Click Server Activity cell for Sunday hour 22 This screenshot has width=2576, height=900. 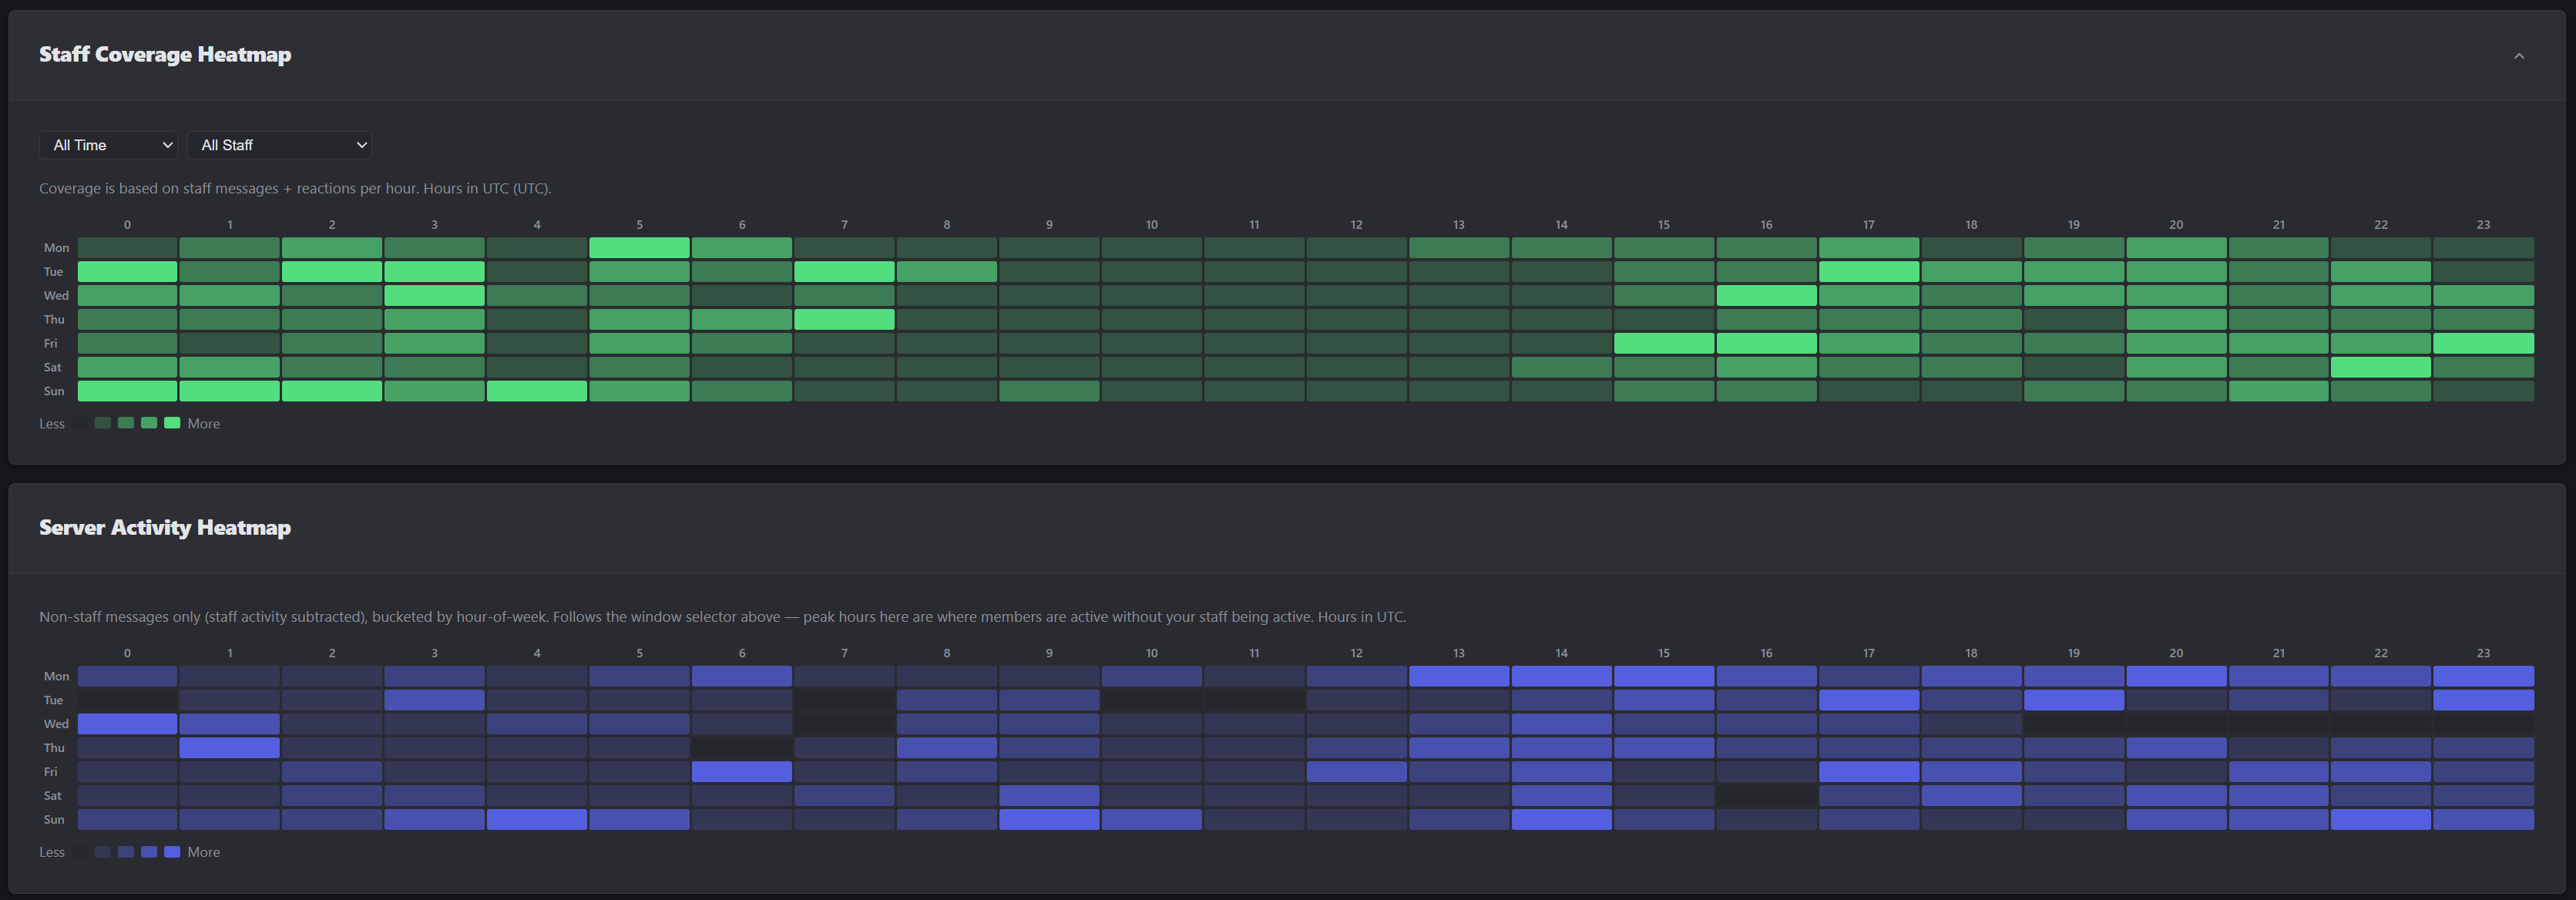point(2381,819)
